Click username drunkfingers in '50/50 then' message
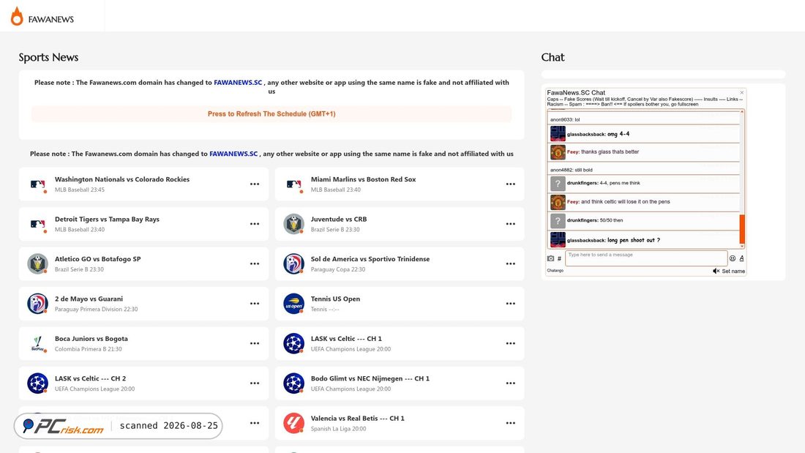Image resolution: width=805 pixels, height=453 pixels. tap(583, 220)
